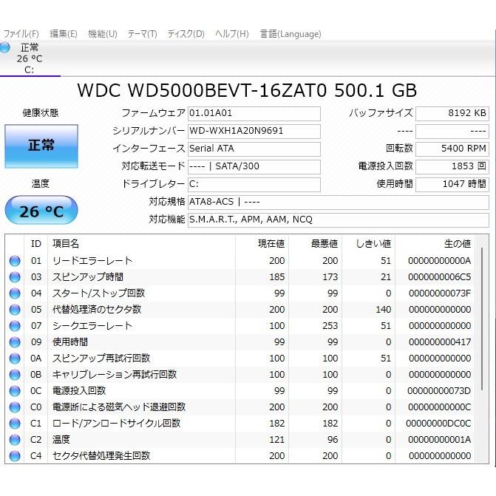Viewport: 496px width, 496px height.
Task: Click raw value 00000000DC0C
Action: [438, 424]
